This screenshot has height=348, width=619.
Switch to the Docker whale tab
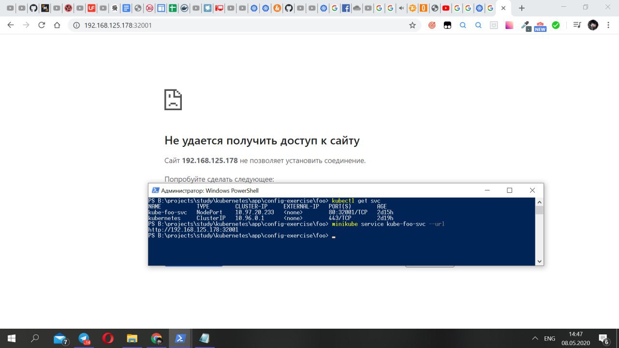coord(184,8)
